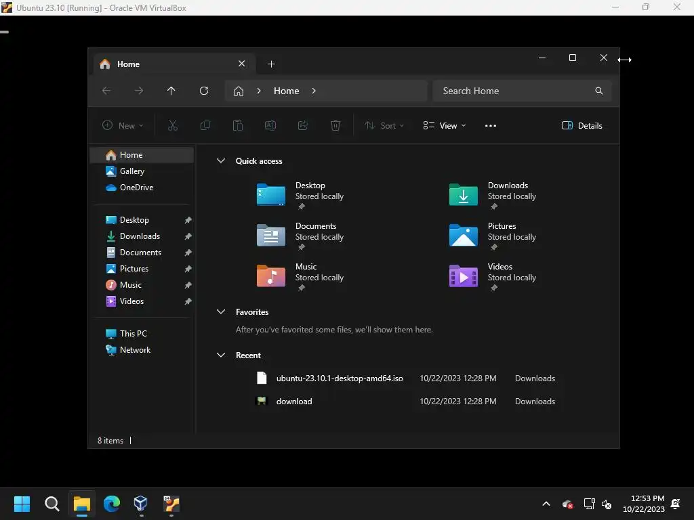694x520 pixels.
Task: Click the Back navigation arrow
Action: pos(106,91)
